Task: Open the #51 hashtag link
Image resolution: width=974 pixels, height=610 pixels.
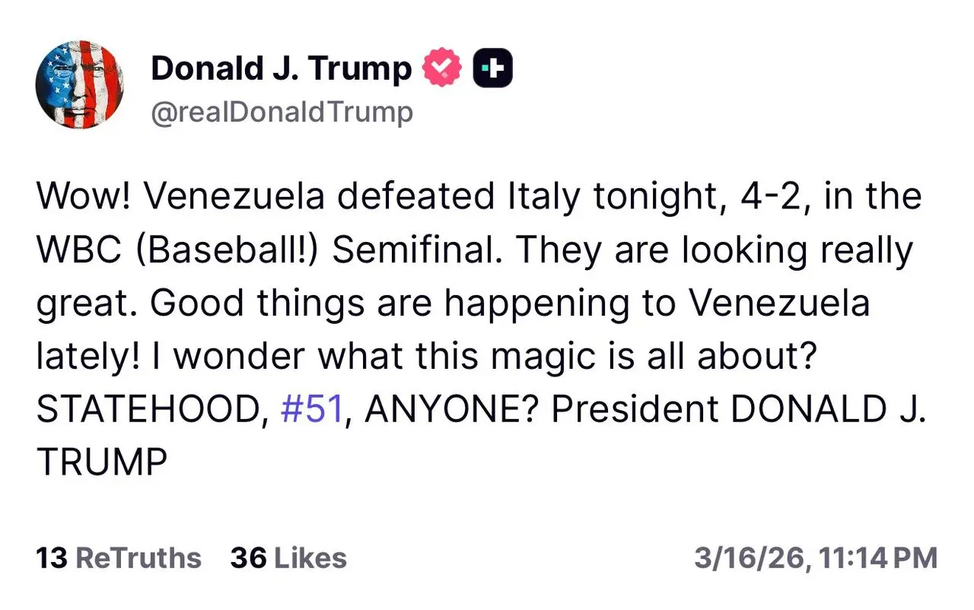Action: point(311,410)
